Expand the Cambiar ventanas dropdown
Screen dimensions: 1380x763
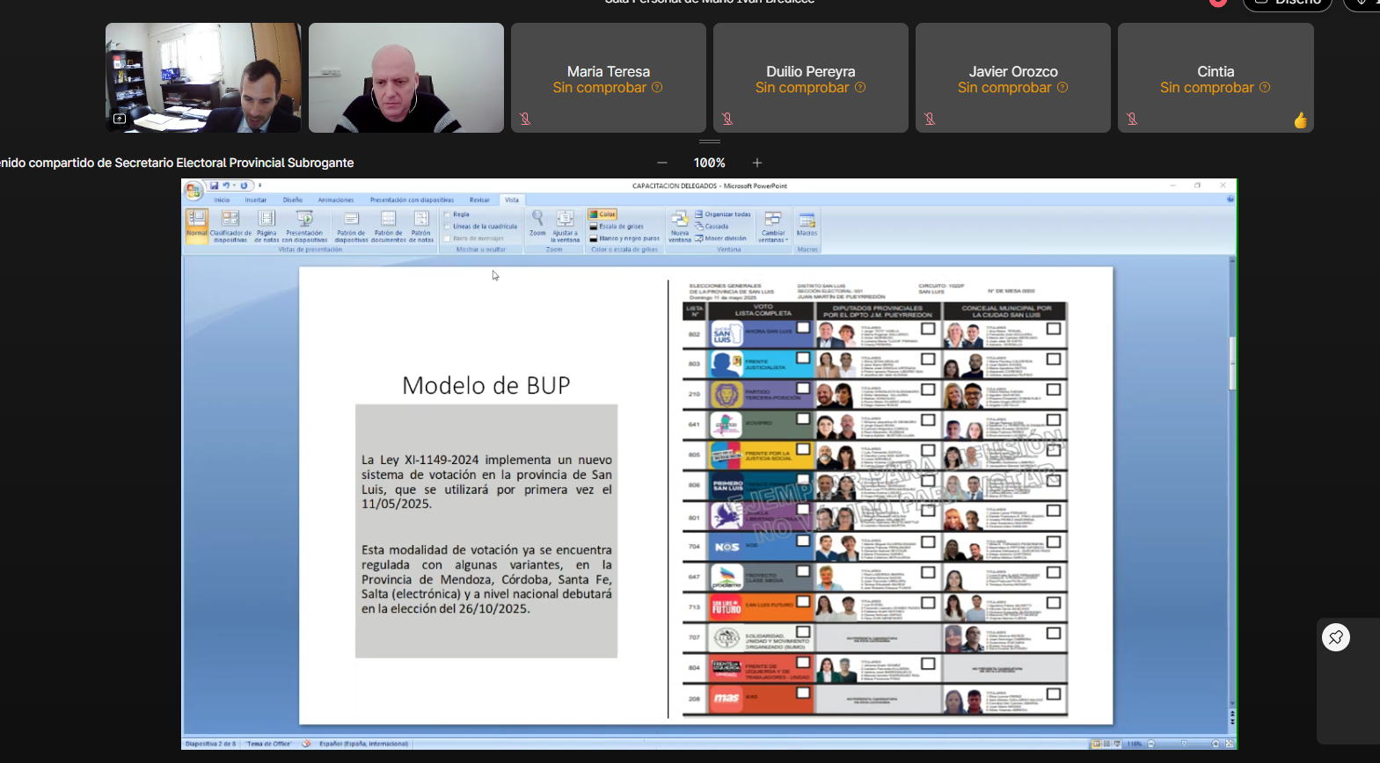click(773, 226)
